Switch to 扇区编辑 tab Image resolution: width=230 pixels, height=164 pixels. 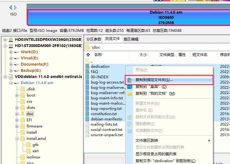131,39
